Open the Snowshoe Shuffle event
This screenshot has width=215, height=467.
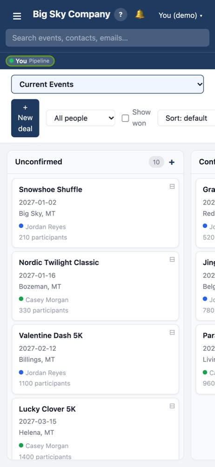50,190
